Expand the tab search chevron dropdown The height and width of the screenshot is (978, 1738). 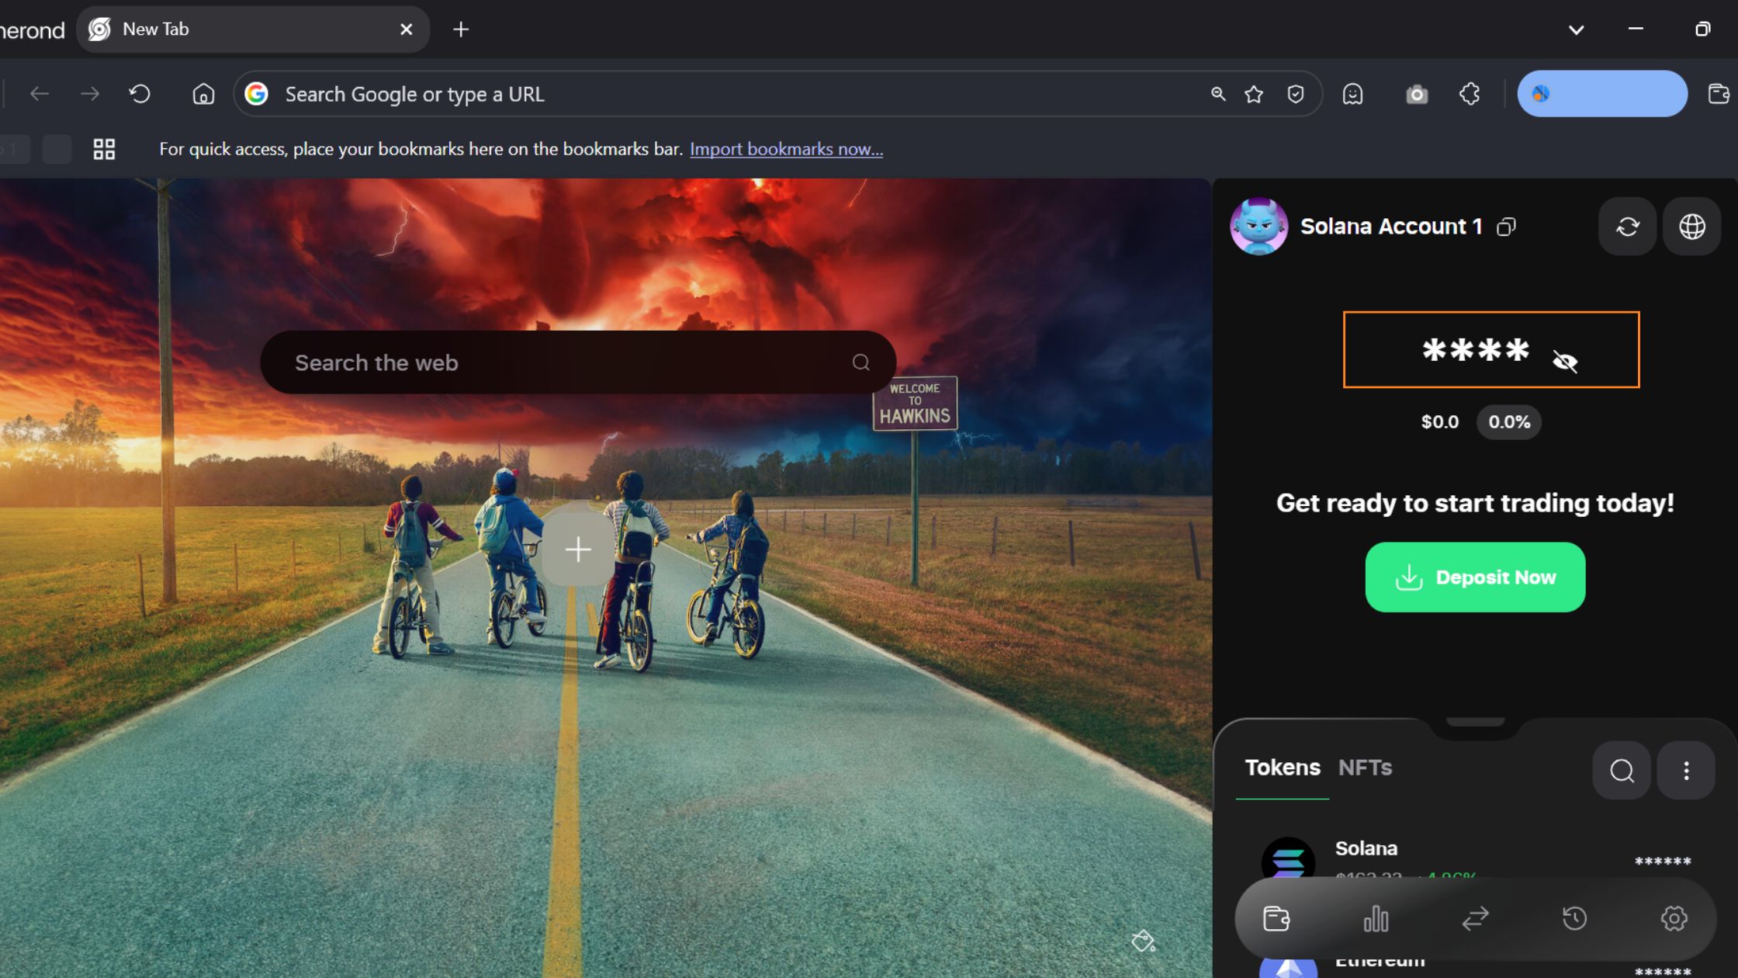[1576, 29]
